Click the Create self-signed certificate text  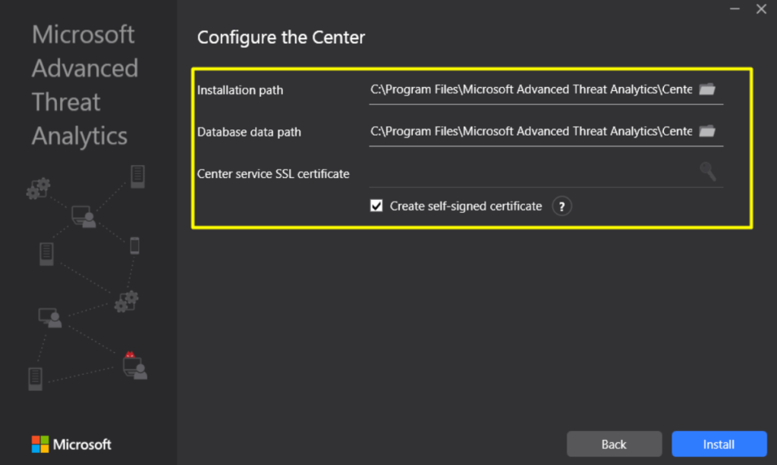pos(466,206)
